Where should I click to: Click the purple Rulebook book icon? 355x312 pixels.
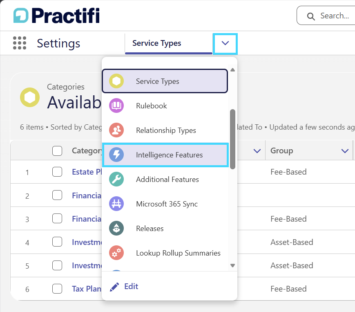[x=116, y=105]
